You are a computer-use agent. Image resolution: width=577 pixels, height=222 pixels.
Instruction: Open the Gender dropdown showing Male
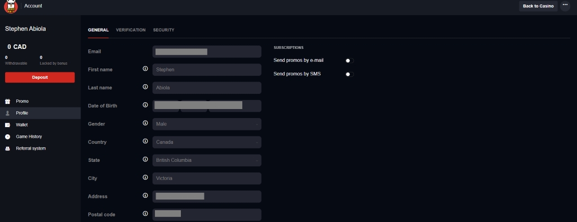(x=207, y=124)
